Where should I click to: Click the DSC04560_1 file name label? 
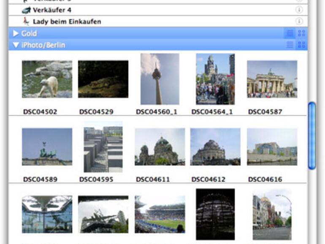pos(157,112)
